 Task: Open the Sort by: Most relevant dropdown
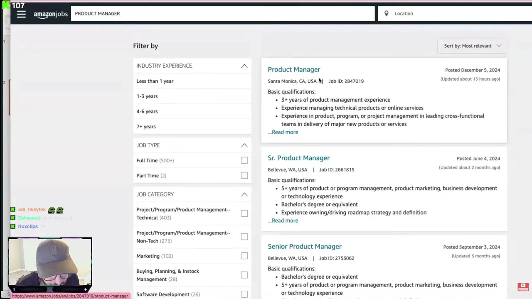click(x=472, y=46)
